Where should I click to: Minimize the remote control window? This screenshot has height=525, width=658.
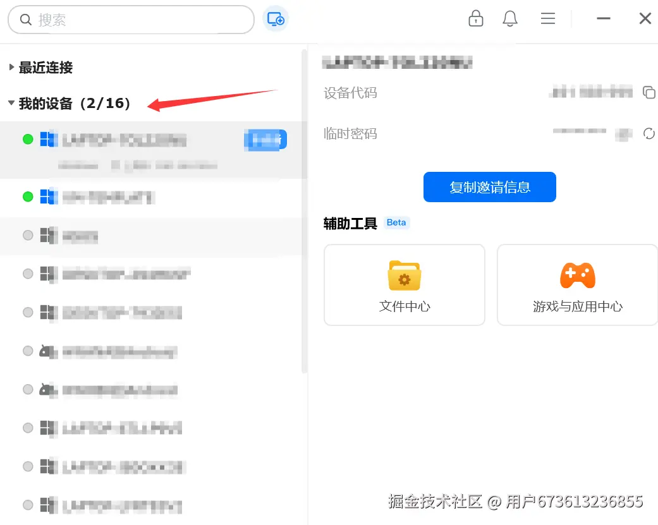point(604,18)
